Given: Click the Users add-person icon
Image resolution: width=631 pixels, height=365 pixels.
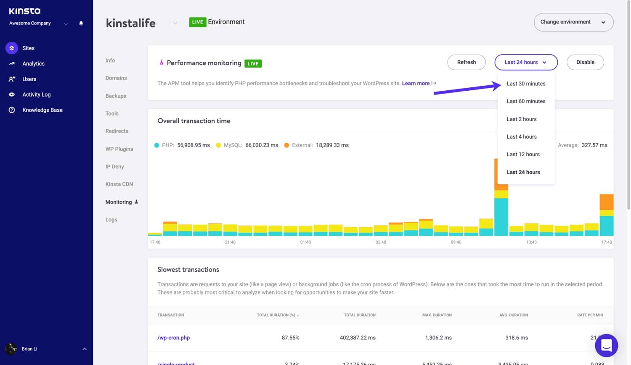Looking at the screenshot, I should tap(12, 79).
